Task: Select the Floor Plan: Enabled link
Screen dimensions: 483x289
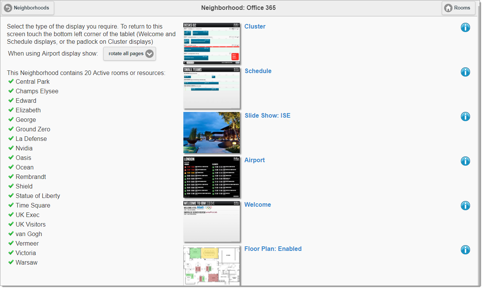Action: (x=273, y=249)
